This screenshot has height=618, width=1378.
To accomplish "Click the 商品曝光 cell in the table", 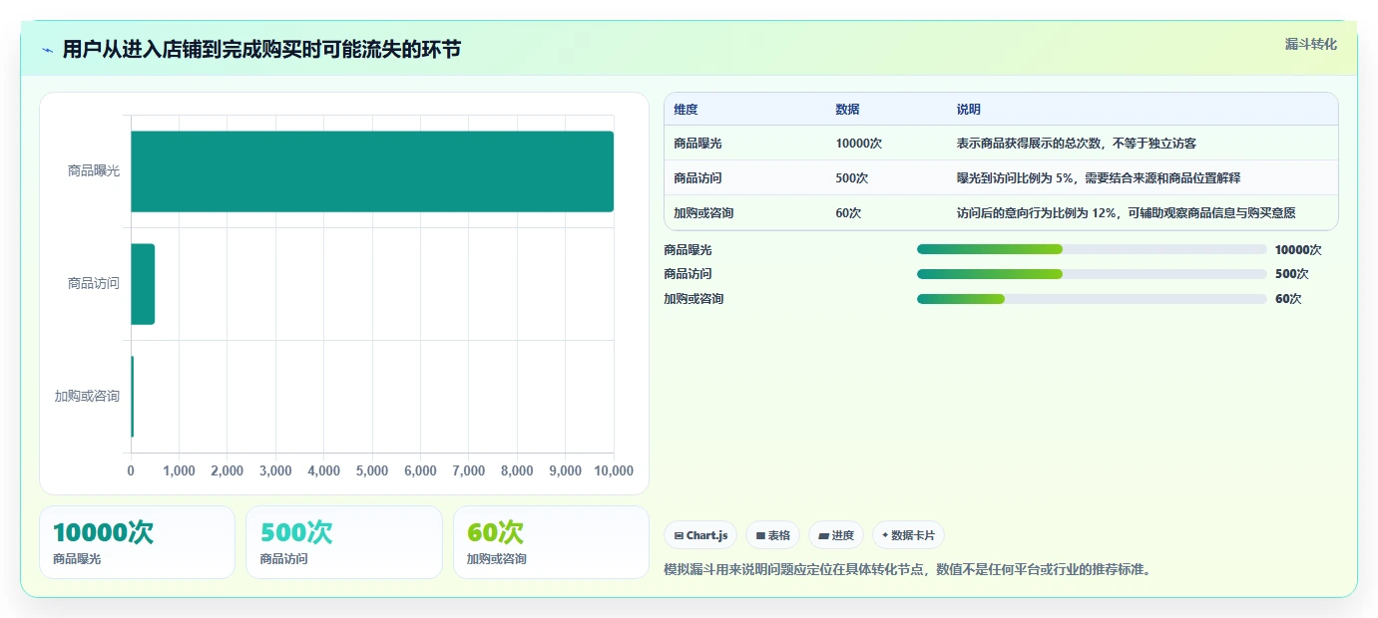I will (x=697, y=144).
